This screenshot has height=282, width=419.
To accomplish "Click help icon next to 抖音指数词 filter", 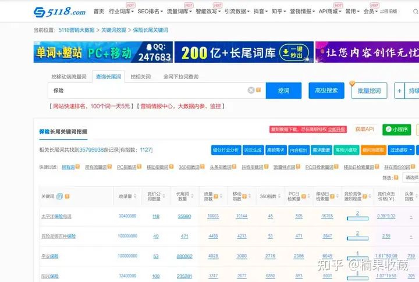I will (x=266, y=167).
